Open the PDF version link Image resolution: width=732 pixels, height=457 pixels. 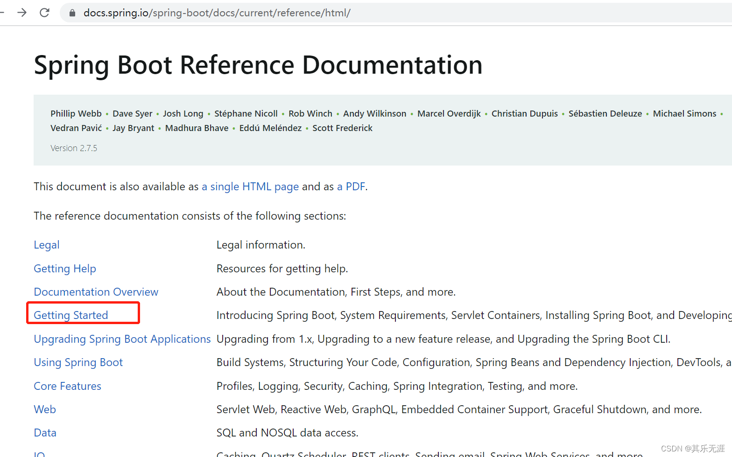(x=351, y=187)
